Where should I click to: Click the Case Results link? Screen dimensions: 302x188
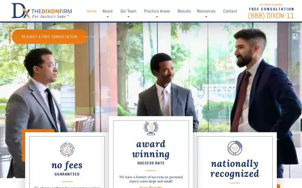pyautogui.click(x=151, y=187)
